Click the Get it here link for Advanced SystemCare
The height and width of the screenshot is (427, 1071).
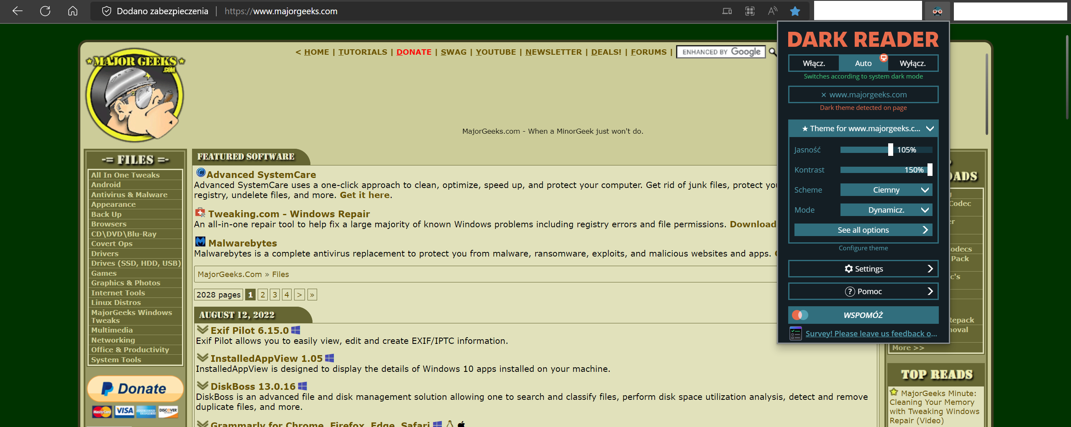(x=364, y=195)
